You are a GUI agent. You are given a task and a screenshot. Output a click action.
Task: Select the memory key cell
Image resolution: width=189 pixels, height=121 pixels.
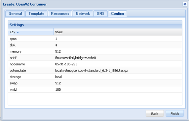click(31, 51)
